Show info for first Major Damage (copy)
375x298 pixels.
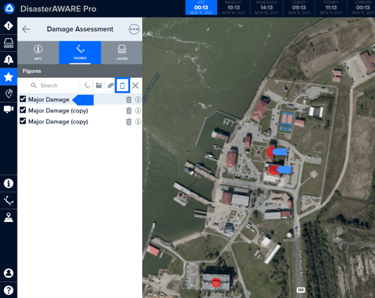[138, 111]
